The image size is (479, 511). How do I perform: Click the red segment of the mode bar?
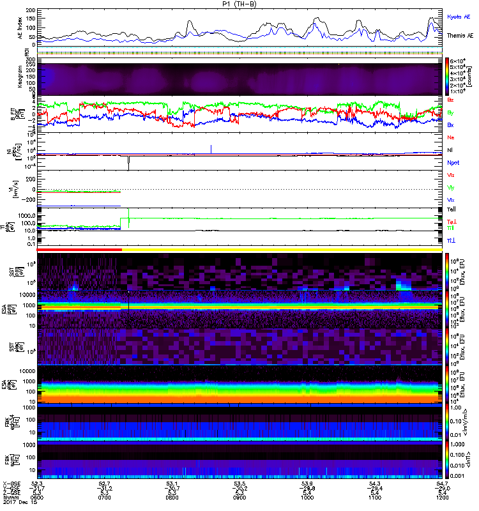tap(79, 250)
